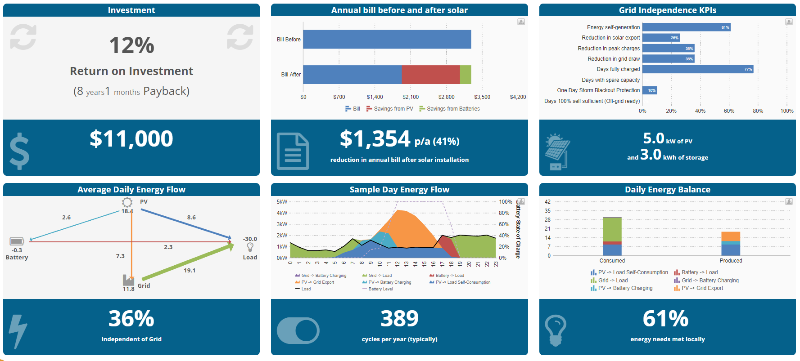Click the right refresh arrows icon in Investment panel
The height and width of the screenshot is (361, 800).
coord(240,37)
